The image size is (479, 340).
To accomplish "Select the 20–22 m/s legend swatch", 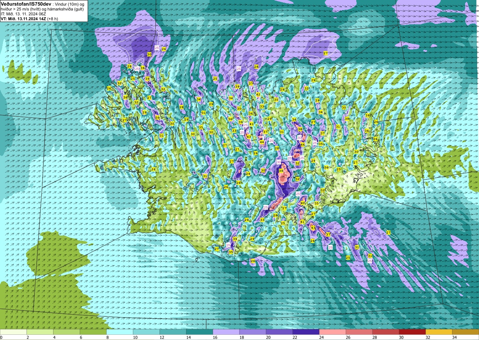I will [x=279, y=332].
